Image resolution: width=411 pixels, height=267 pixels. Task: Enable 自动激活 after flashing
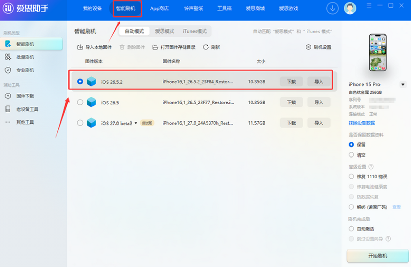[x=351, y=229]
